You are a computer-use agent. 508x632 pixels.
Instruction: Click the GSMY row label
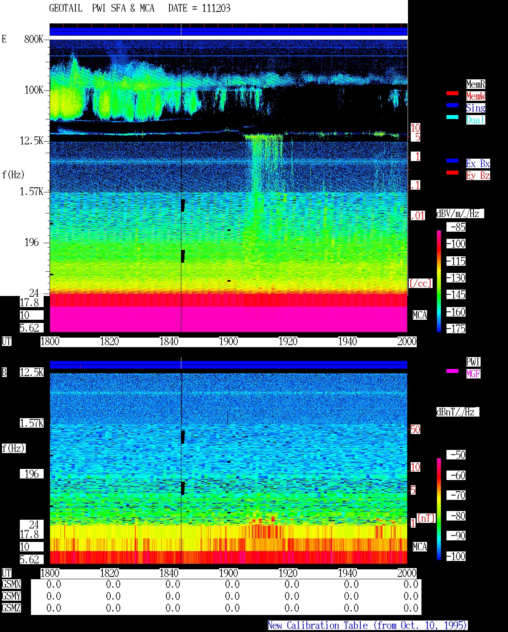(12, 596)
